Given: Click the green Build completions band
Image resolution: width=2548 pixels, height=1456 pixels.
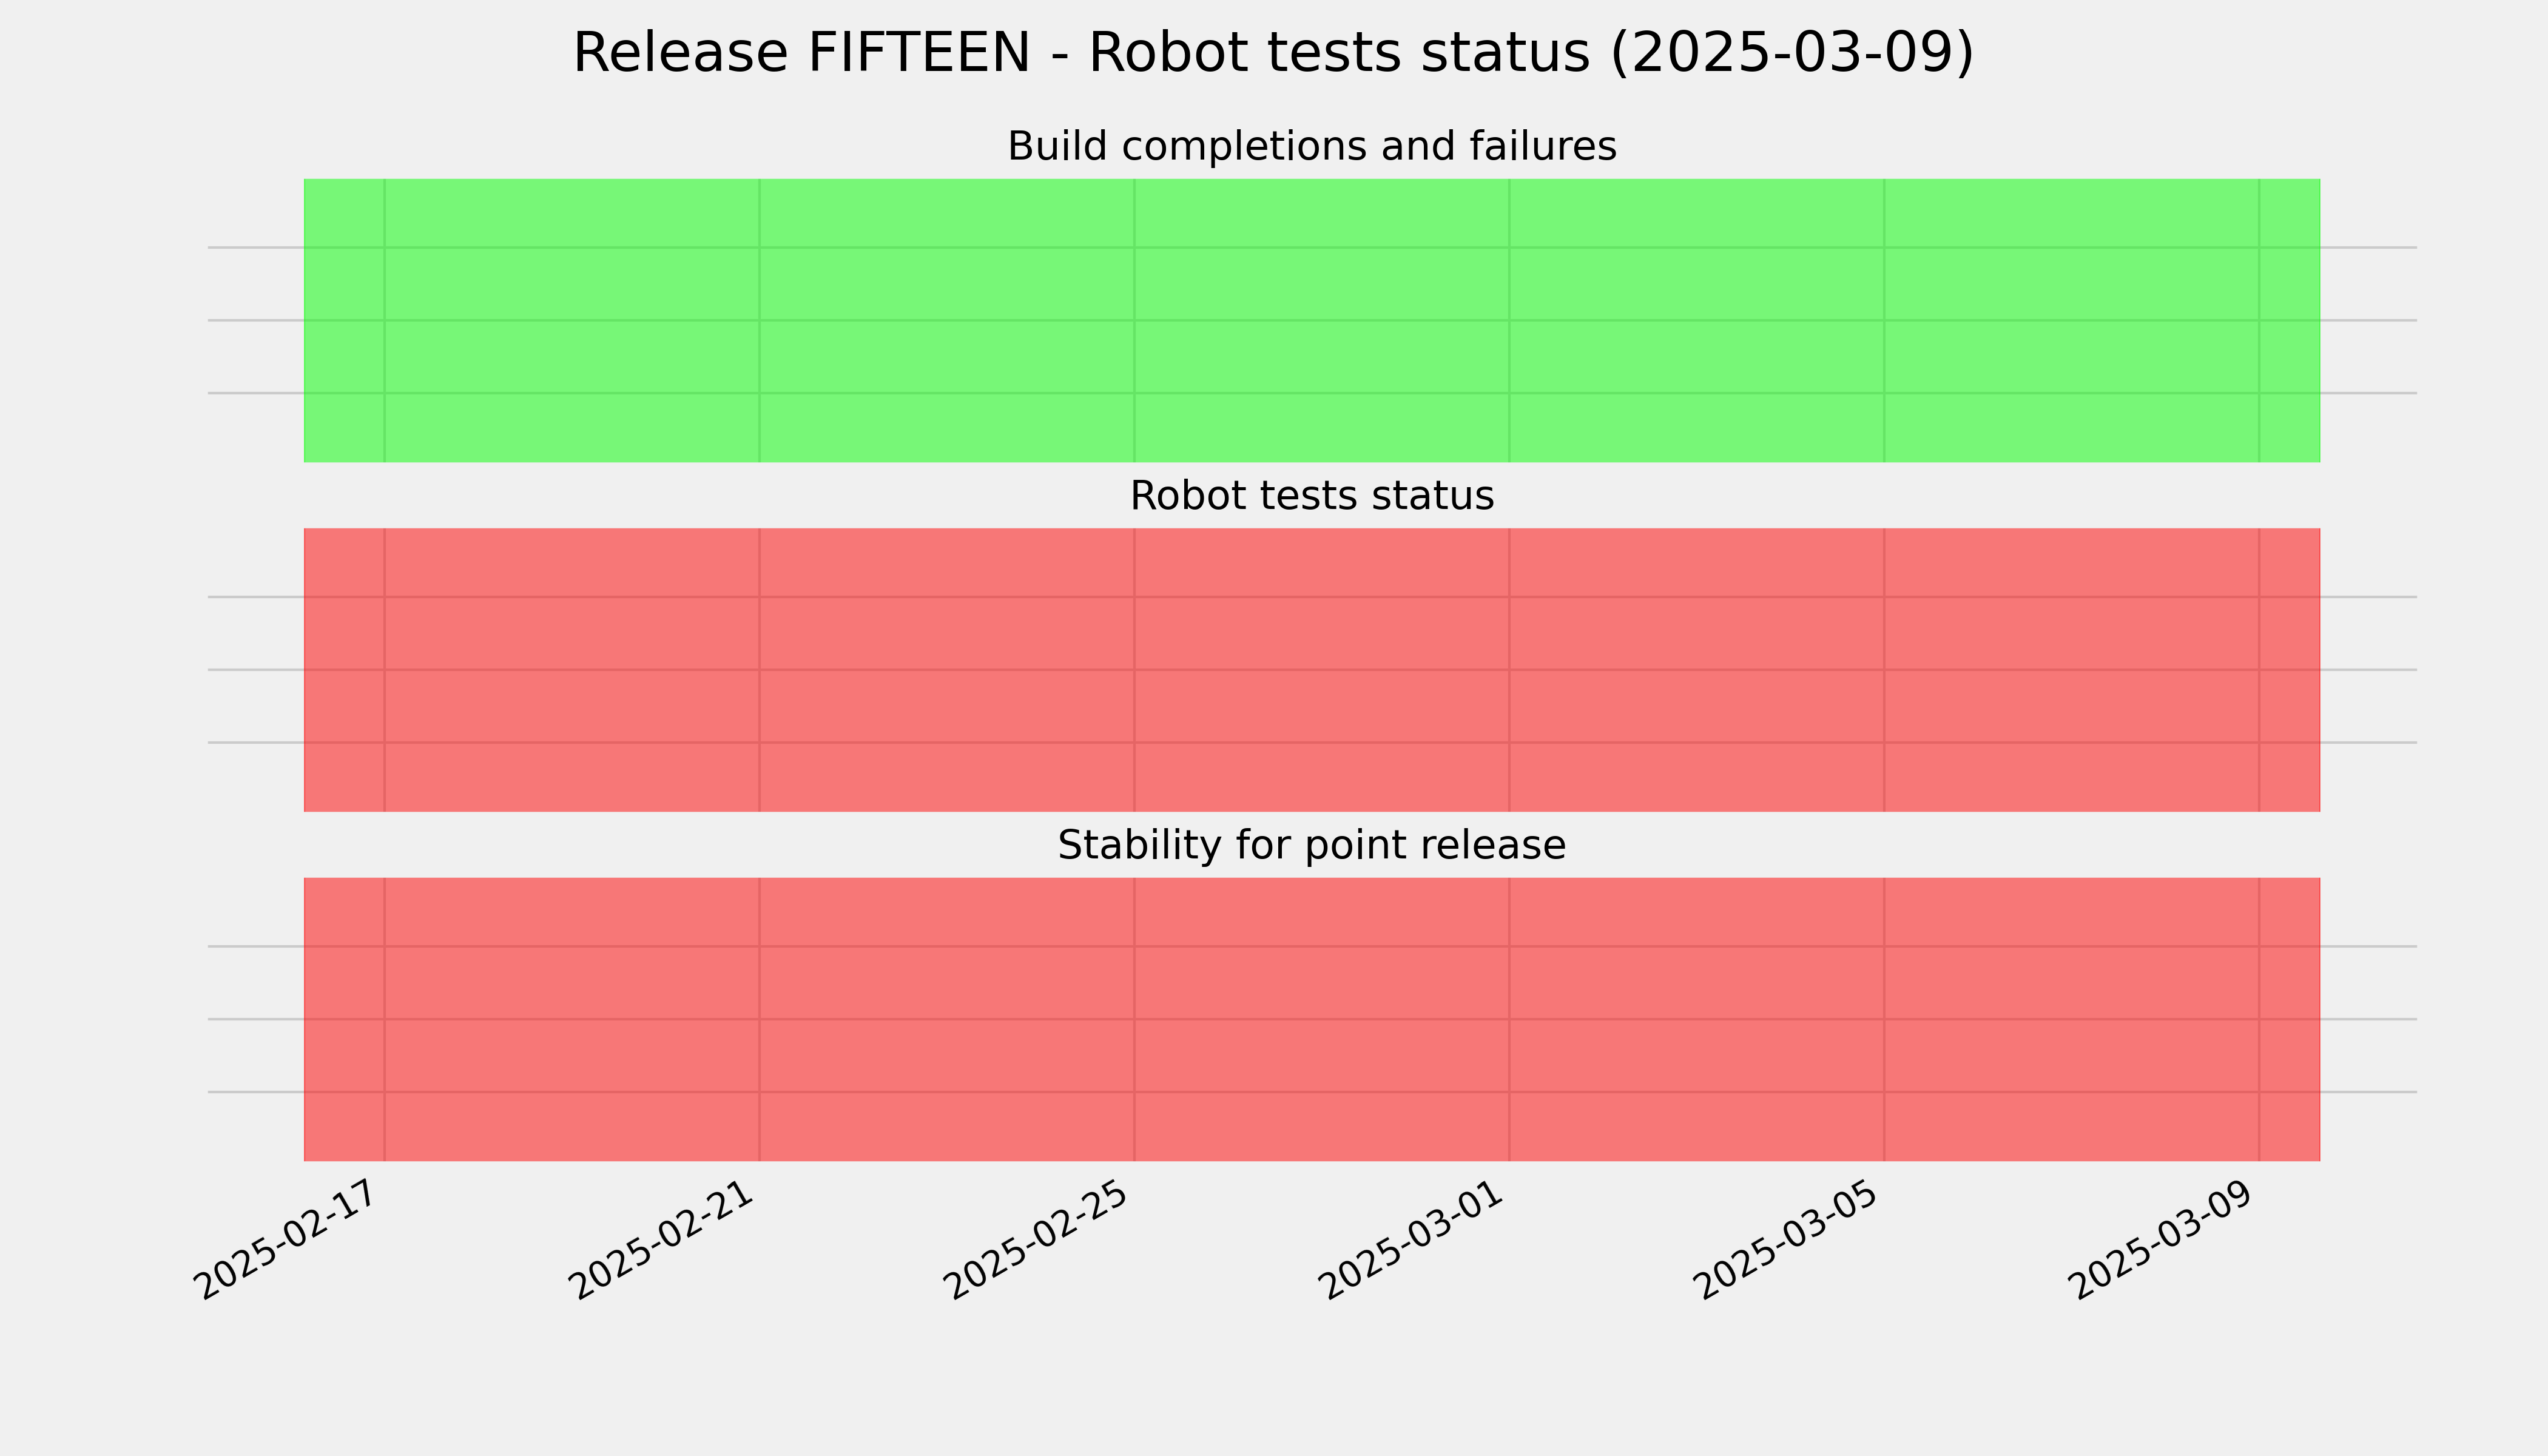Looking at the screenshot, I should [1312, 320].
